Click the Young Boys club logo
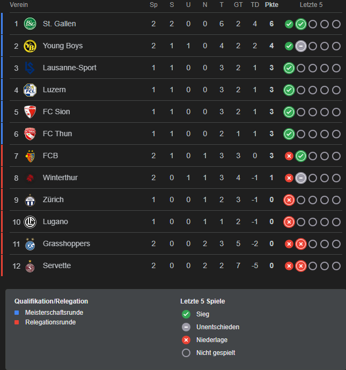This screenshot has width=346, height=370. (x=30, y=46)
